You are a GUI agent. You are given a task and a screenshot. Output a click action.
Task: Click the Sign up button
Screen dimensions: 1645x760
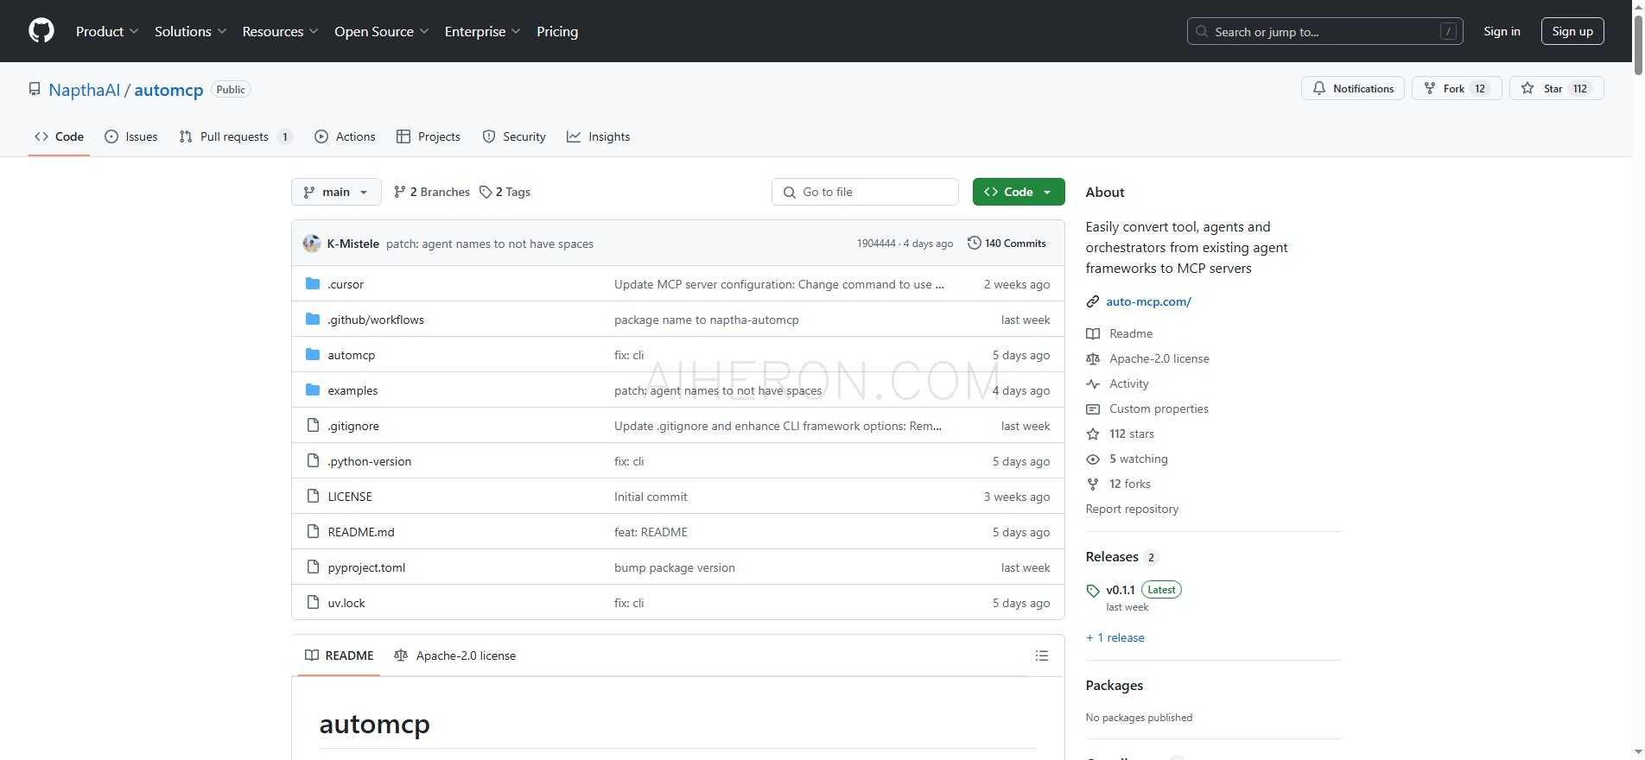pyautogui.click(x=1572, y=31)
